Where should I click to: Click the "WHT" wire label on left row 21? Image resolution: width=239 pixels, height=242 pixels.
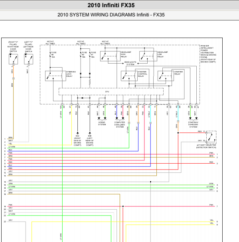point(11,211)
